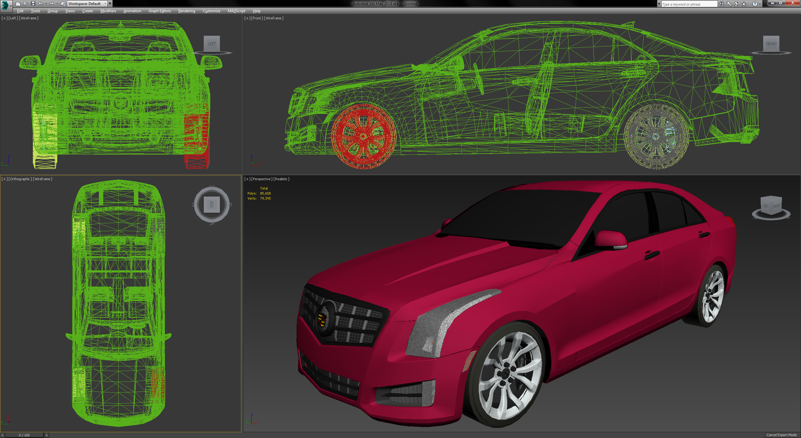Switch Perspective viewport from Realistic shading
This screenshot has height=438, width=801.
pos(281,179)
